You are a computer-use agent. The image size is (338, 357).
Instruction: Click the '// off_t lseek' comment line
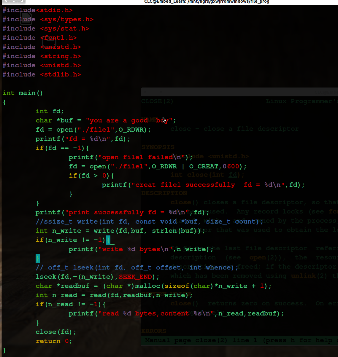point(137,267)
